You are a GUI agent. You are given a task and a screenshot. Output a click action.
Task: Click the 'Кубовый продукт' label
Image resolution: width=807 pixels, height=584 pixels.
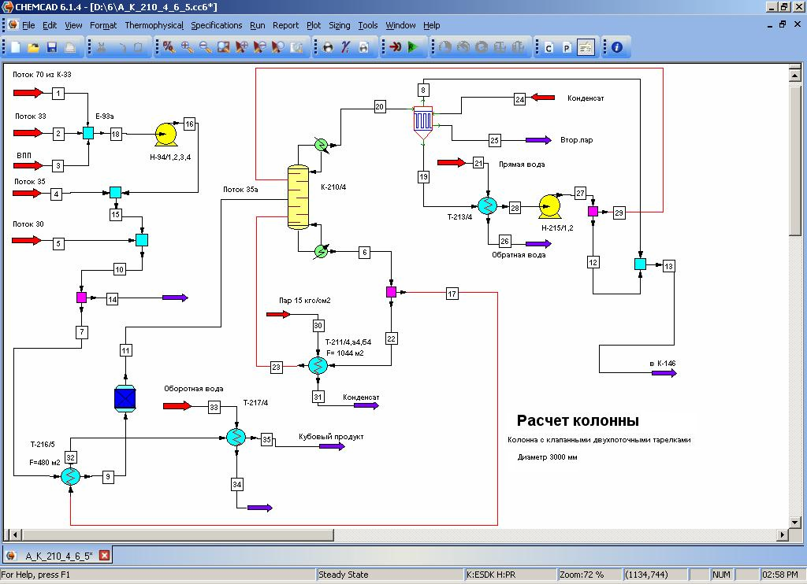pos(331,437)
